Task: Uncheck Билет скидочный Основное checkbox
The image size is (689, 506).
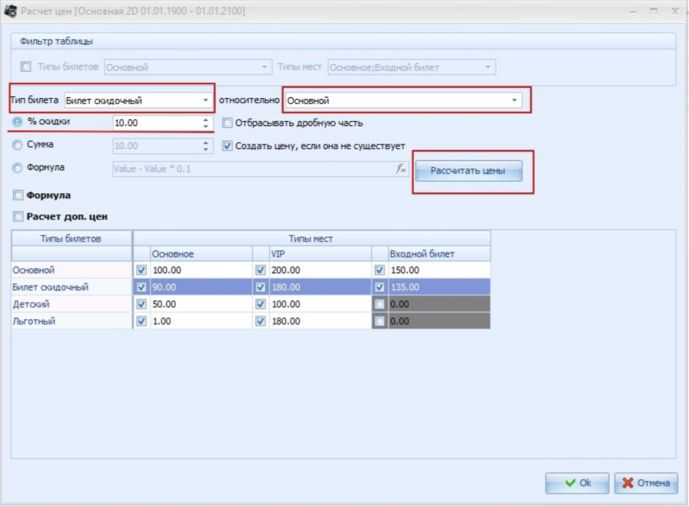Action: pos(141,287)
